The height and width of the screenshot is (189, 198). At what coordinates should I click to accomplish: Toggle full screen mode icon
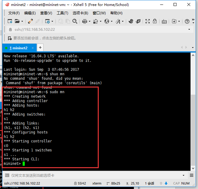click(148, 21)
